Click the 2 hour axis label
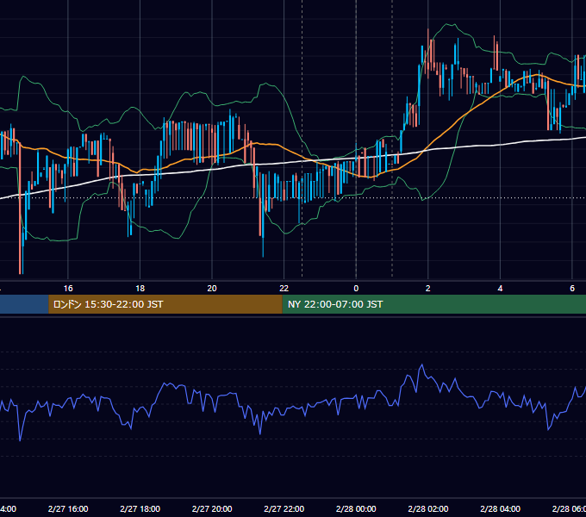This screenshot has width=586, height=517. (x=428, y=289)
